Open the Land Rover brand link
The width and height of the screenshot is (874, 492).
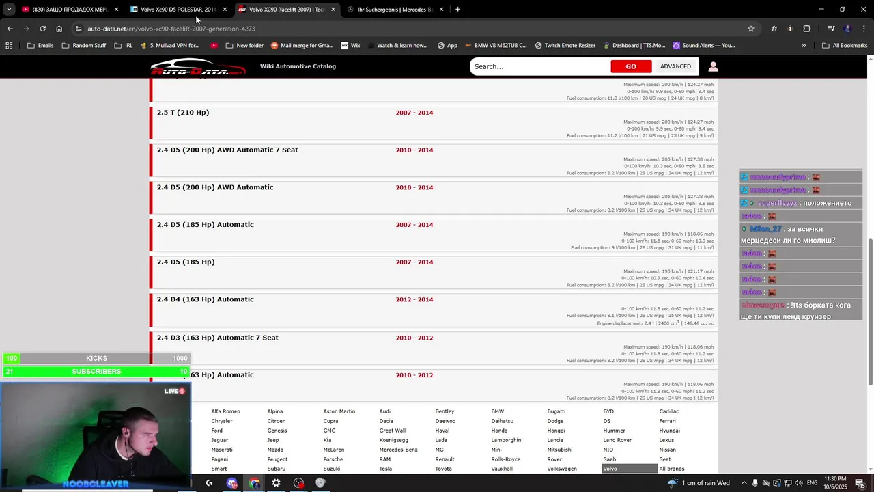click(617, 440)
